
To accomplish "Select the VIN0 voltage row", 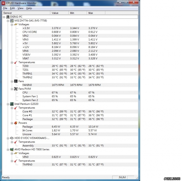I will pyautogui.click(x=80, y=157).
